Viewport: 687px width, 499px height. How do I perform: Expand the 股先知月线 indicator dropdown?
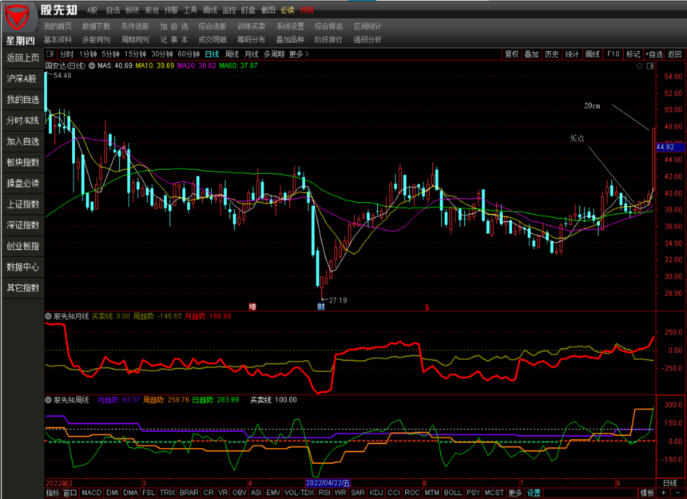[49, 316]
